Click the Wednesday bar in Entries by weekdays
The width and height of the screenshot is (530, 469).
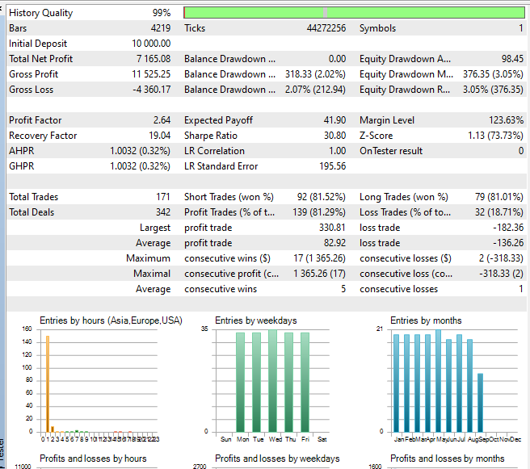tap(272, 380)
